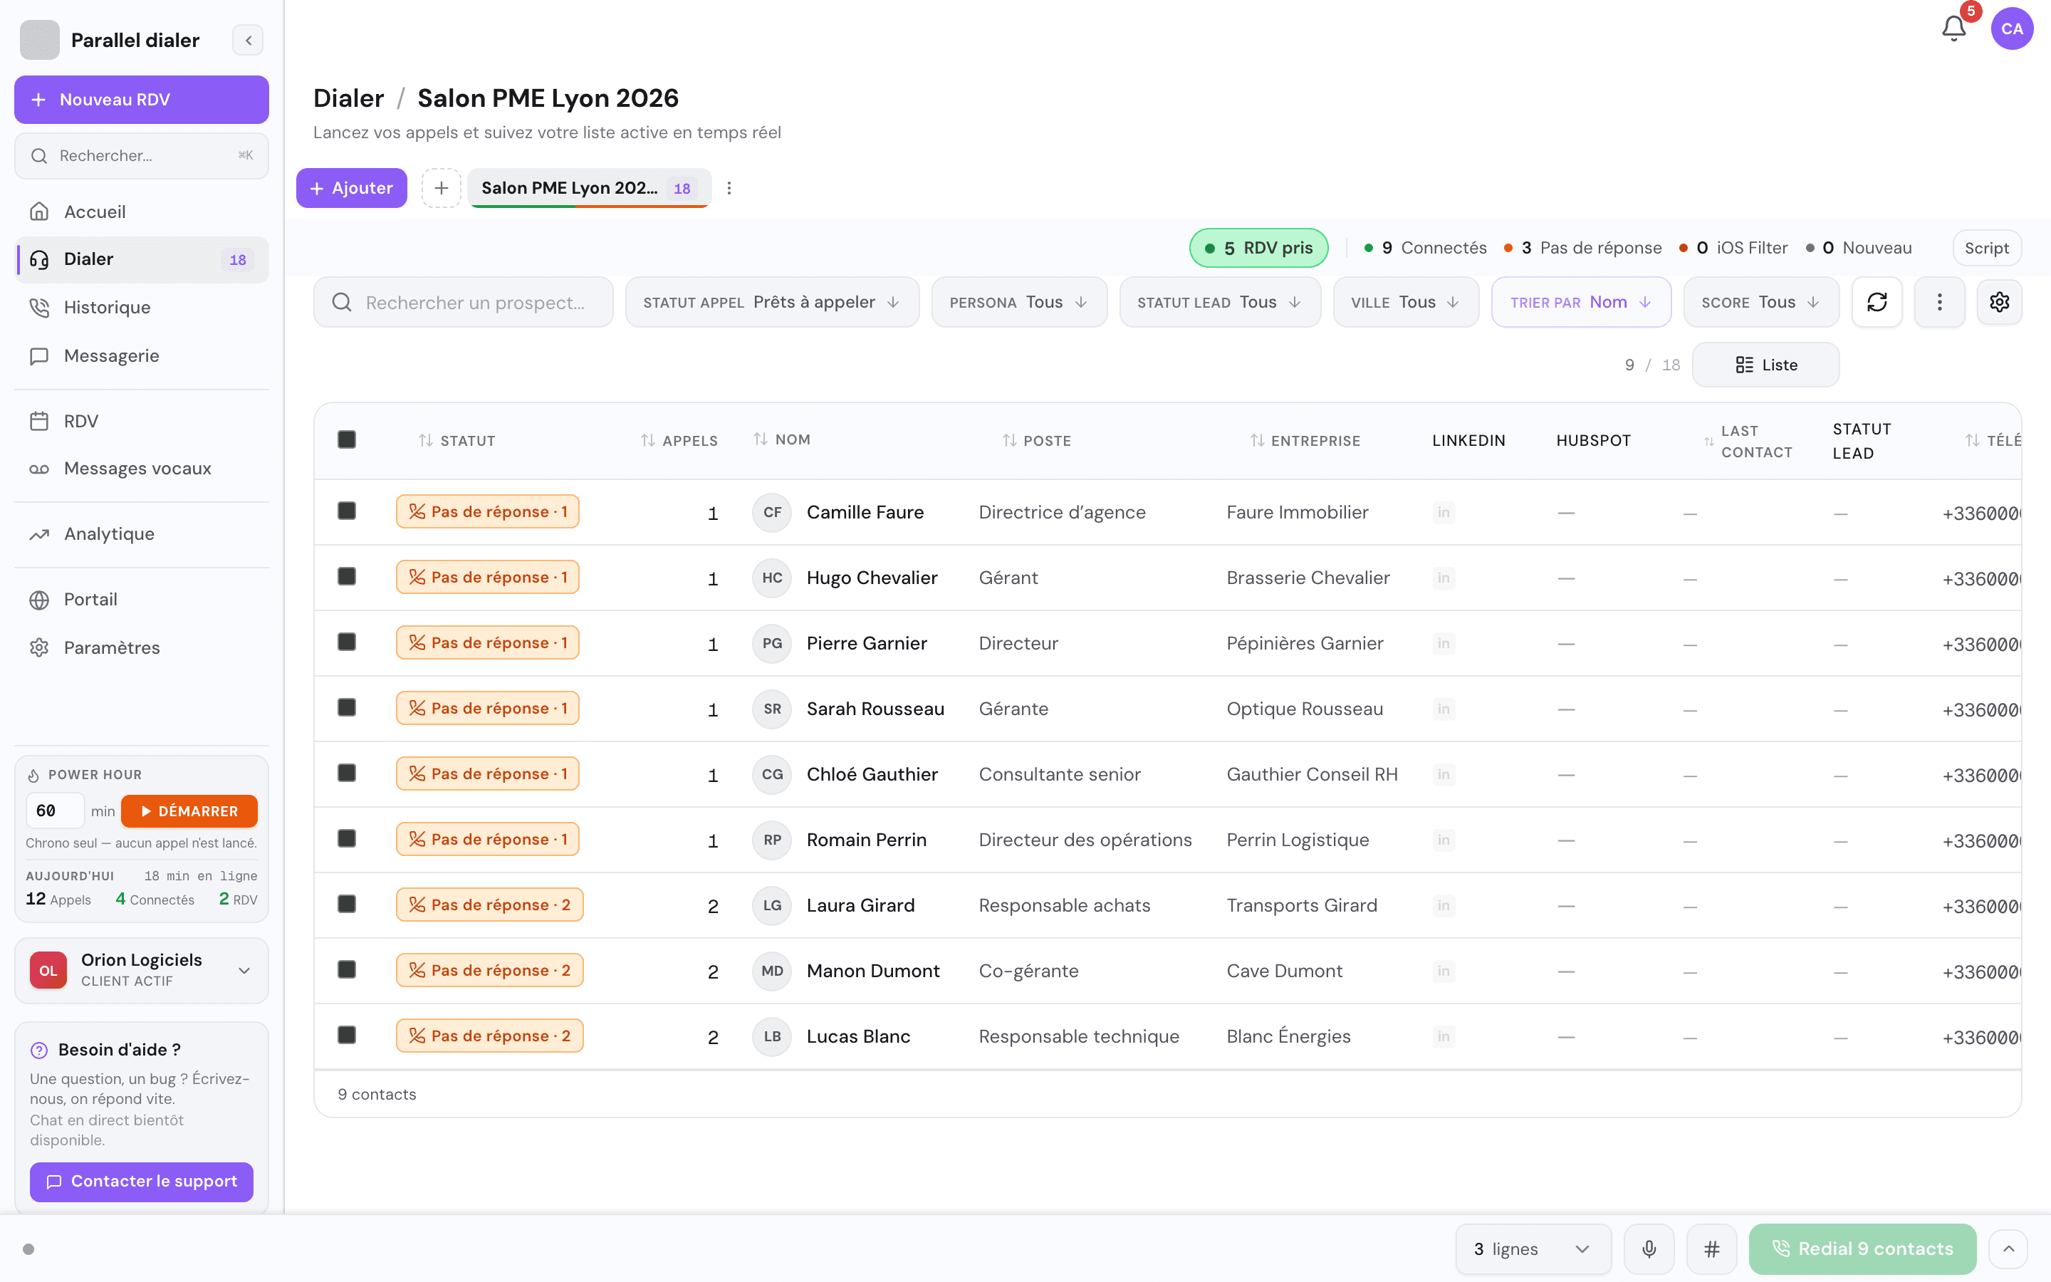Tick the checkbox for Manon Dumont
This screenshot has width=2051, height=1282.
coord(347,969)
